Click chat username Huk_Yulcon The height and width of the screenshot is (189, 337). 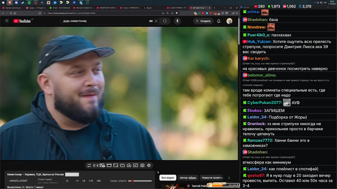(259, 41)
